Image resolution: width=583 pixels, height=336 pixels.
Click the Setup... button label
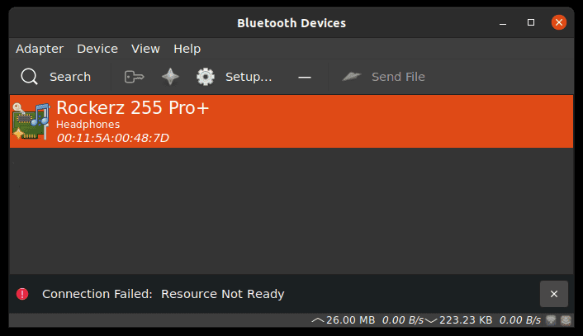pos(249,77)
